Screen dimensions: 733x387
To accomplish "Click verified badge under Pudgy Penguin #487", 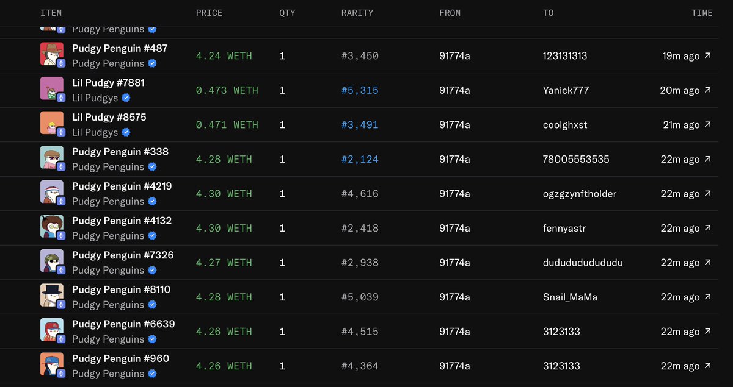I will pyautogui.click(x=152, y=63).
